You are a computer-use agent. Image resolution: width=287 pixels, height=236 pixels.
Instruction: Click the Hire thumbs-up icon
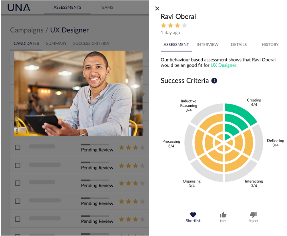pos(223,214)
